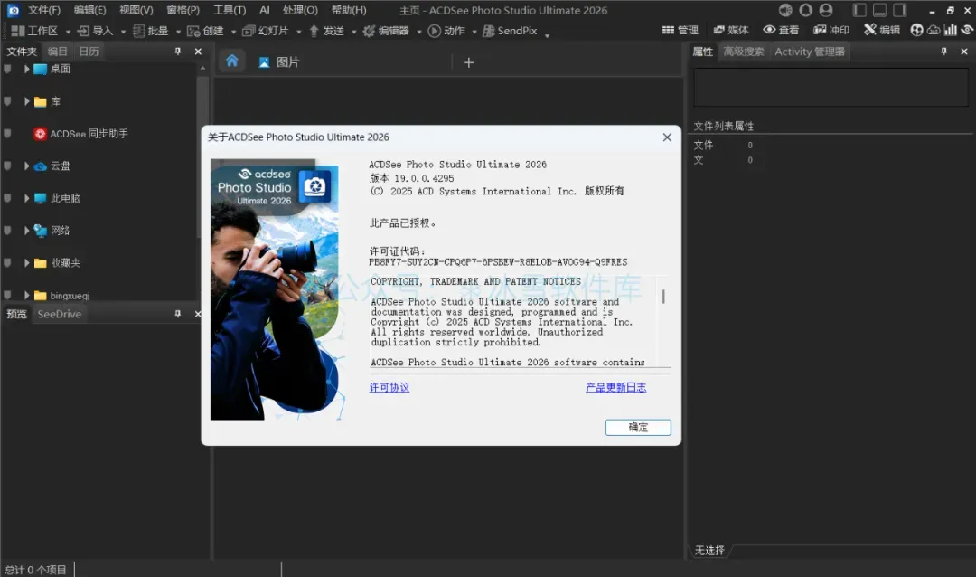Open the 导入 dropdown arrow
Screen dimensions: 976x577
point(123,31)
